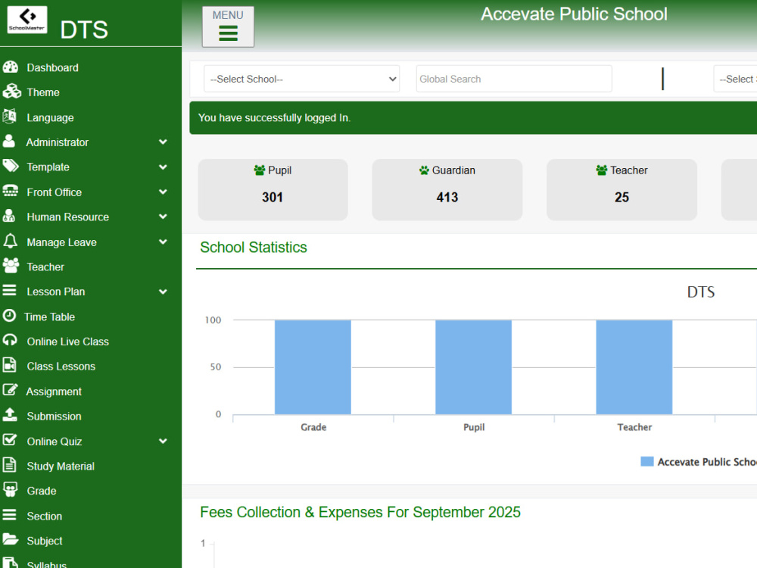Click the Subject folder icon
The image size is (757, 568).
pyautogui.click(x=10, y=539)
